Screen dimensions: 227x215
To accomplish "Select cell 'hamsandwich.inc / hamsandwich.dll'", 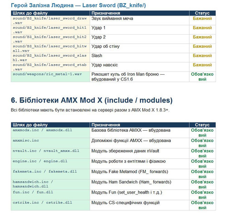I will (x=50, y=184).
